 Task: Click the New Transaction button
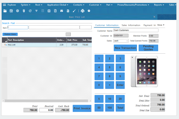125,48
